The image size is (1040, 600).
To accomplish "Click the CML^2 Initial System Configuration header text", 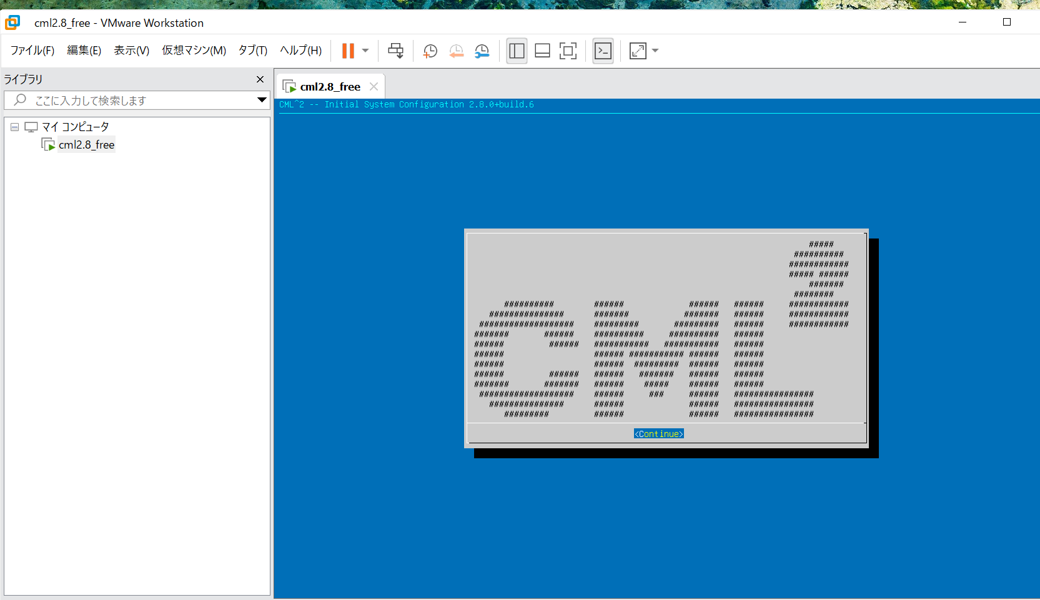I will (407, 104).
